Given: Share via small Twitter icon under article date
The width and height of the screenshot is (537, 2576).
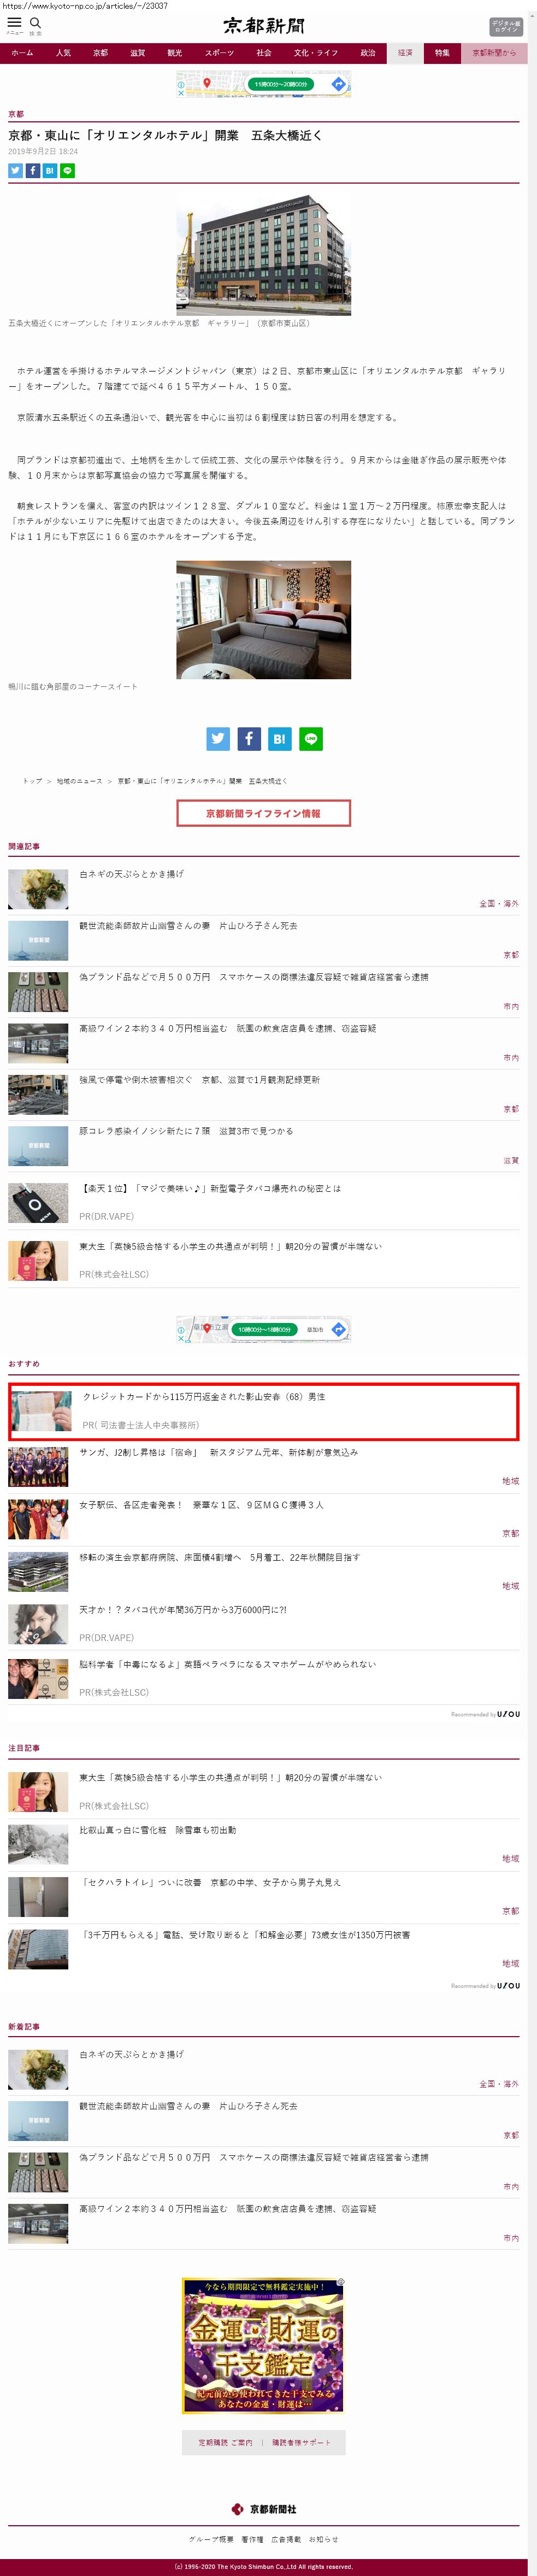Looking at the screenshot, I should click(15, 171).
